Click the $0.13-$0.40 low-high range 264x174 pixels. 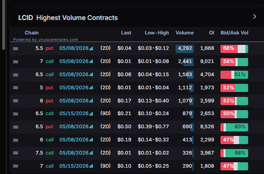pyautogui.click(x=153, y=101)
